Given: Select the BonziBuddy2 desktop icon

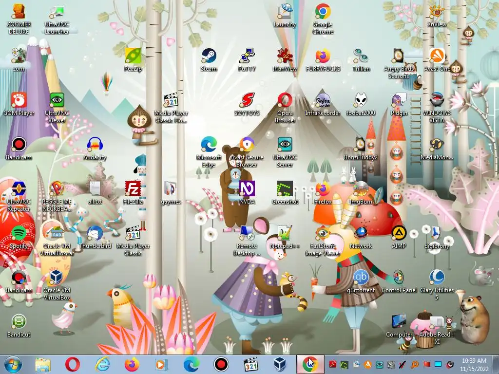Looking at the screenshot, I should tap(361, 149).
